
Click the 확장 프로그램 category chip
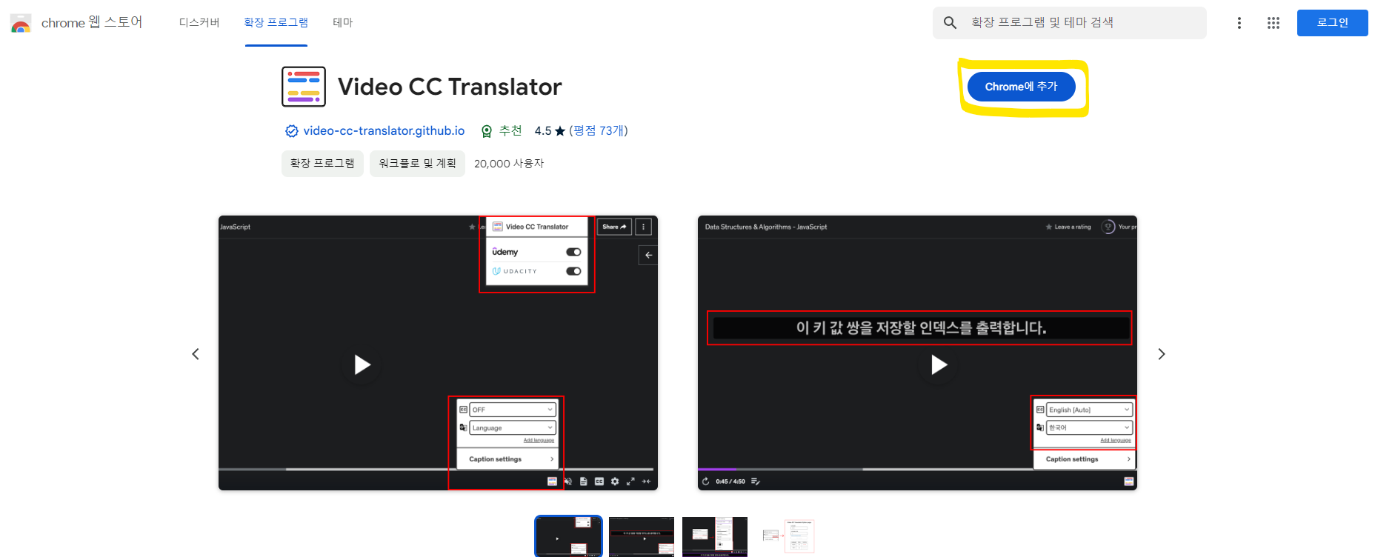(x=322, y=163)
